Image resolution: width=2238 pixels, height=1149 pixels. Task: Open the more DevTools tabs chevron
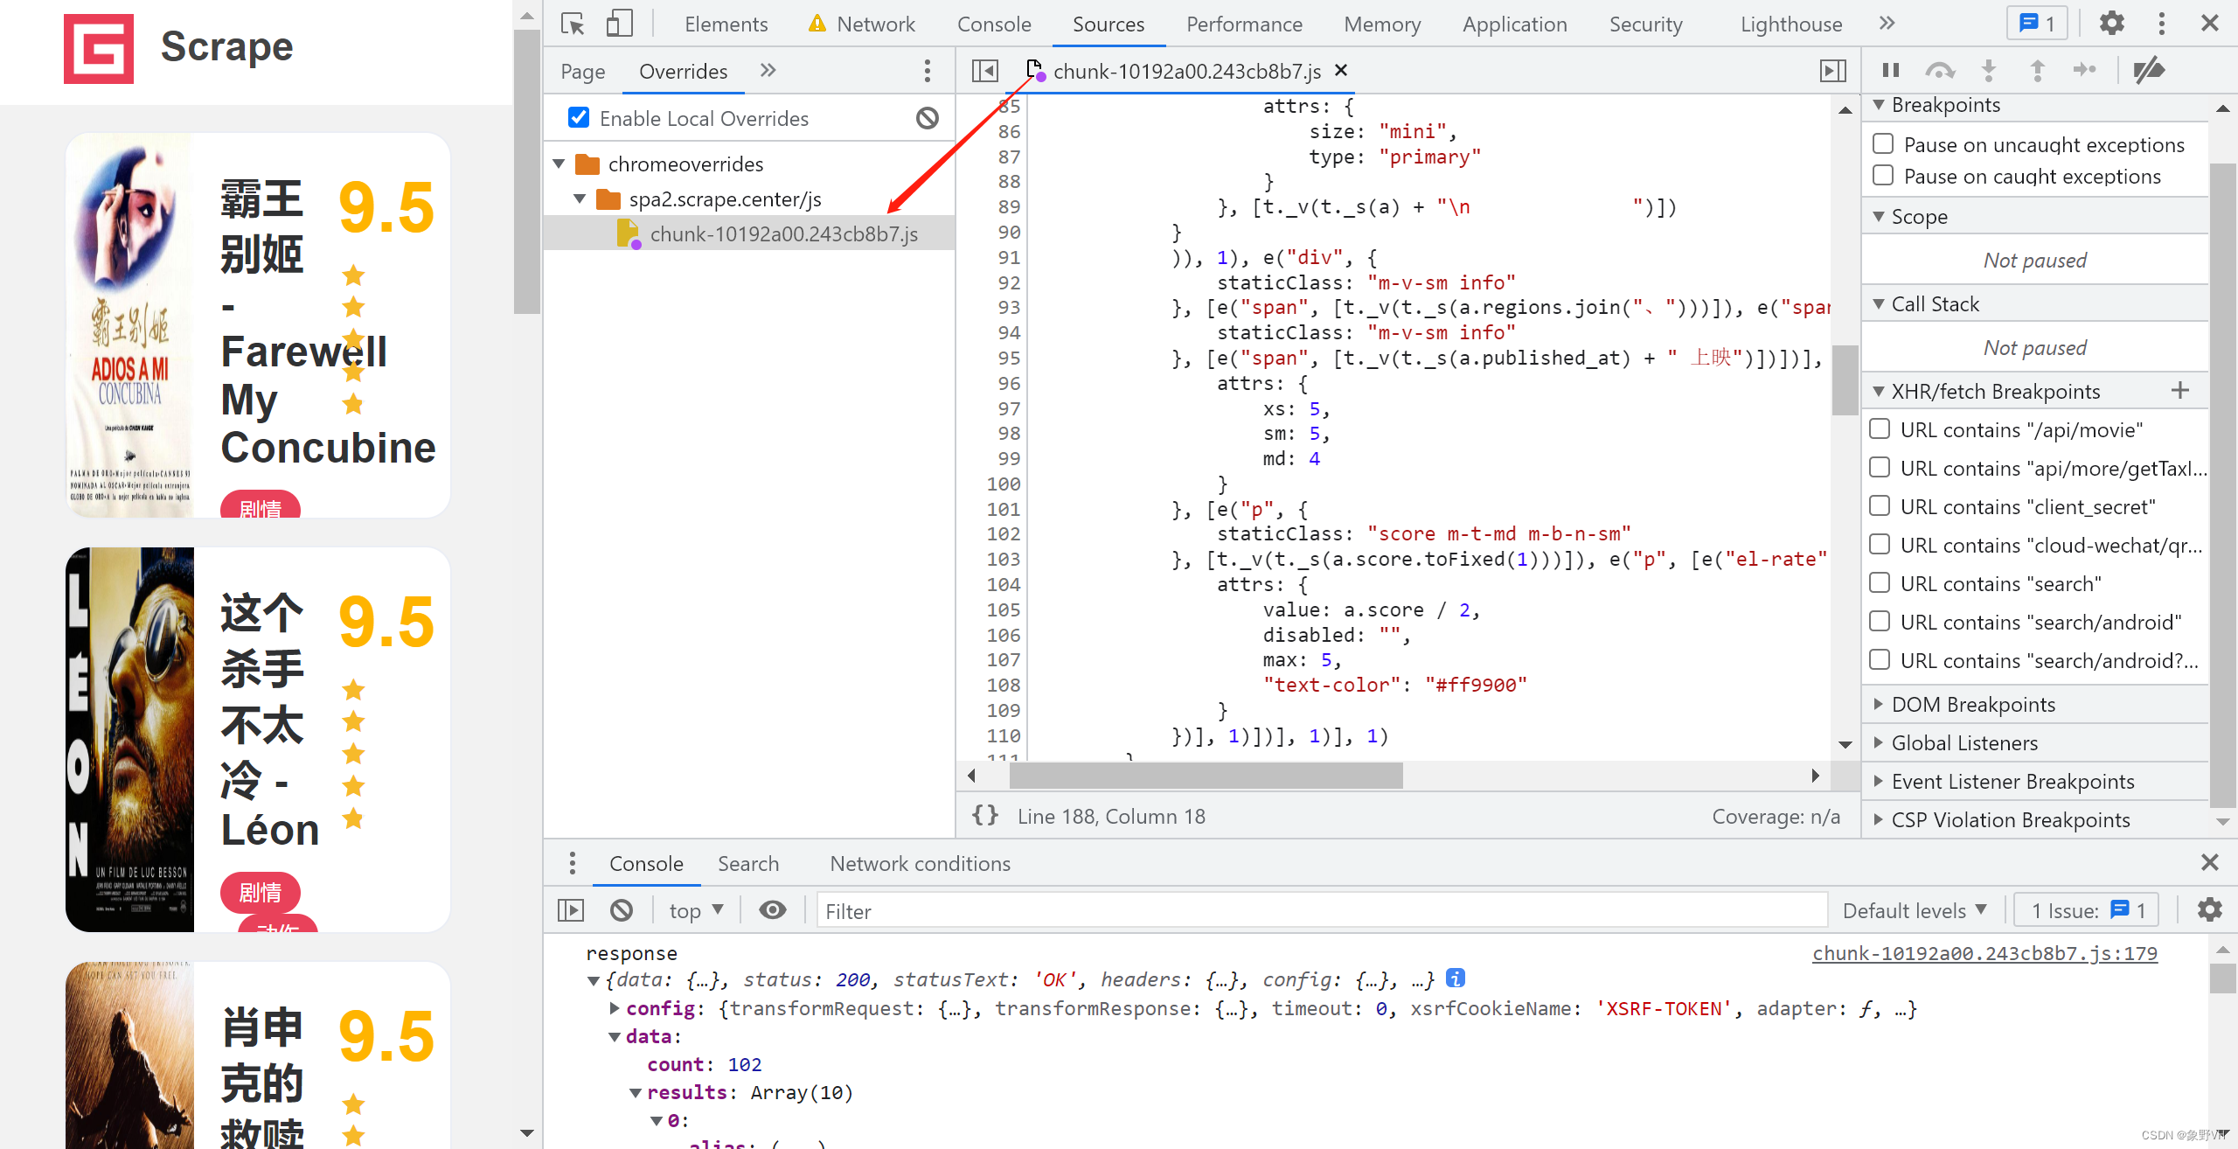click(x=1887, y=24)
